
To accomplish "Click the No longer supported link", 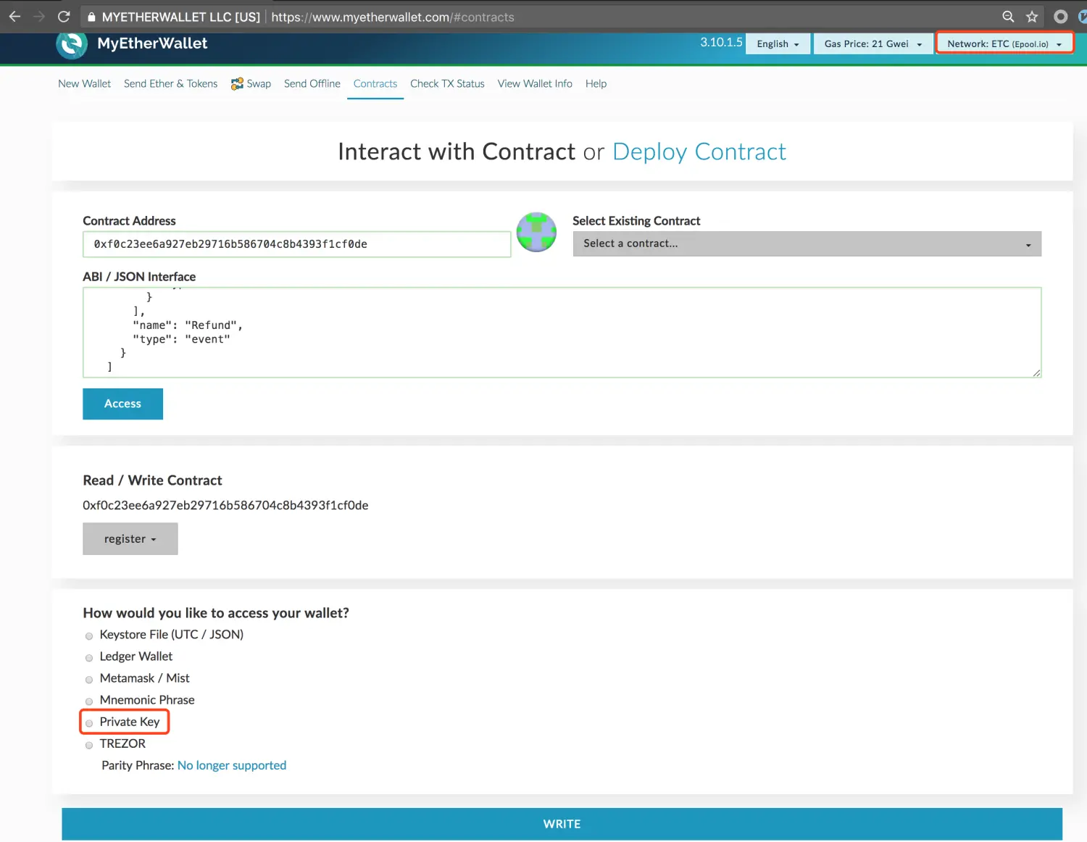I will coord(232,765).
